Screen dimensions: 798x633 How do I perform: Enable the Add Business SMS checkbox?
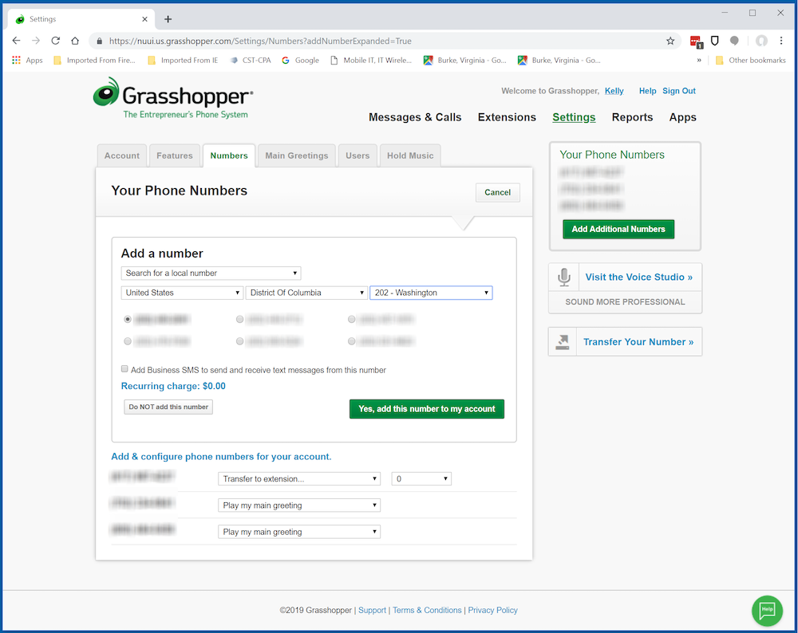coord(124,368)
